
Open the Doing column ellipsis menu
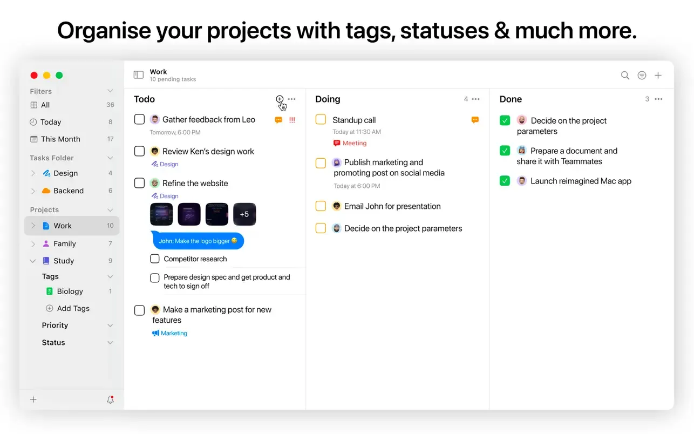point(474,99)
